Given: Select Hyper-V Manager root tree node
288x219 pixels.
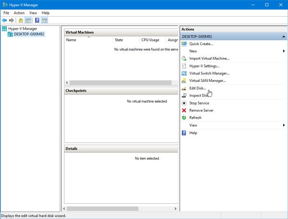Looking at the screenshot, I should click(23, 29).
